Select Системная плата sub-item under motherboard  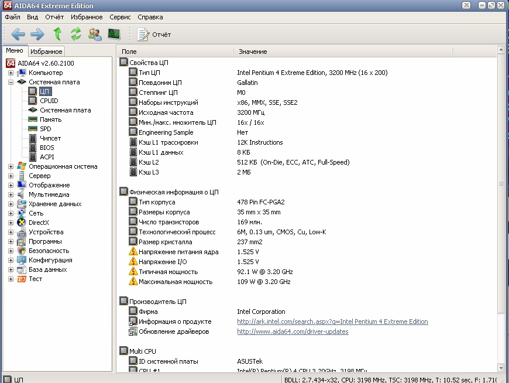pos(66,110)
